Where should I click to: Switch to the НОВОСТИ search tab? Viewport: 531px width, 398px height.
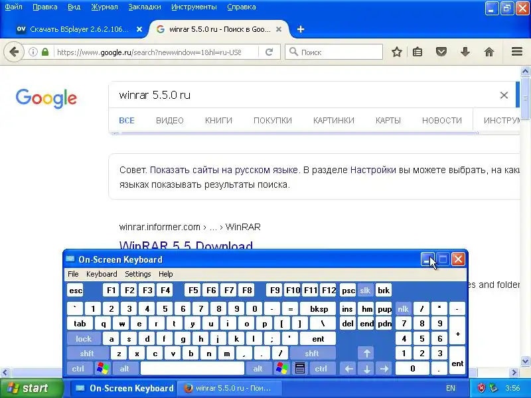pos(442,121)
